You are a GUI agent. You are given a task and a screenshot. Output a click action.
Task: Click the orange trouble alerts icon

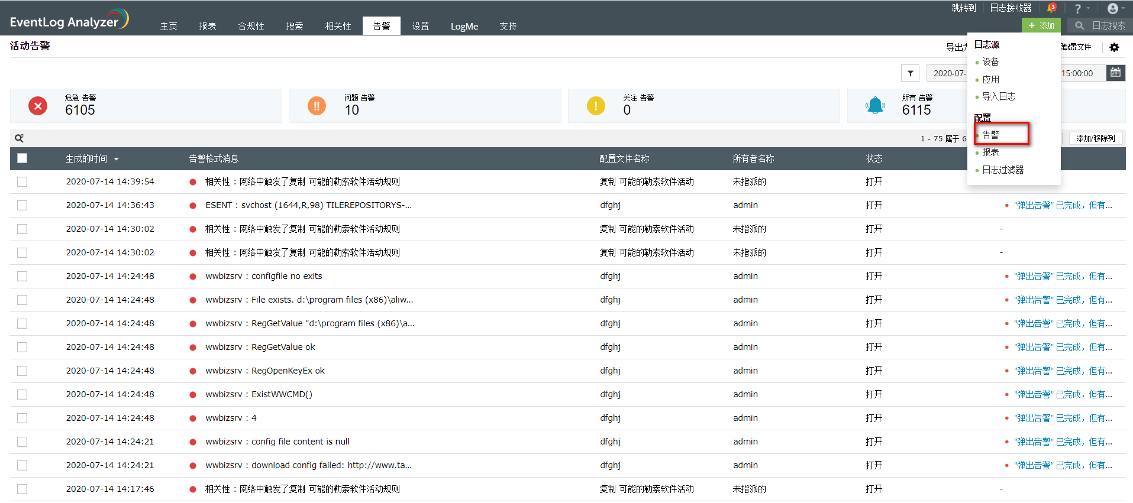[x=317, y=106]
